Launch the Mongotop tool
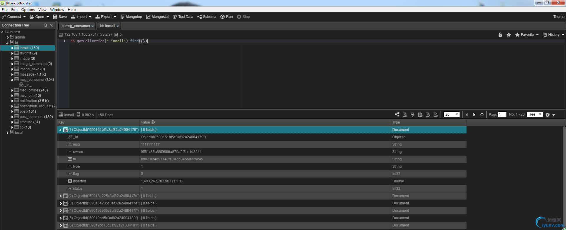This screenshot has width=566, height=230. click(x=131, y=17)
